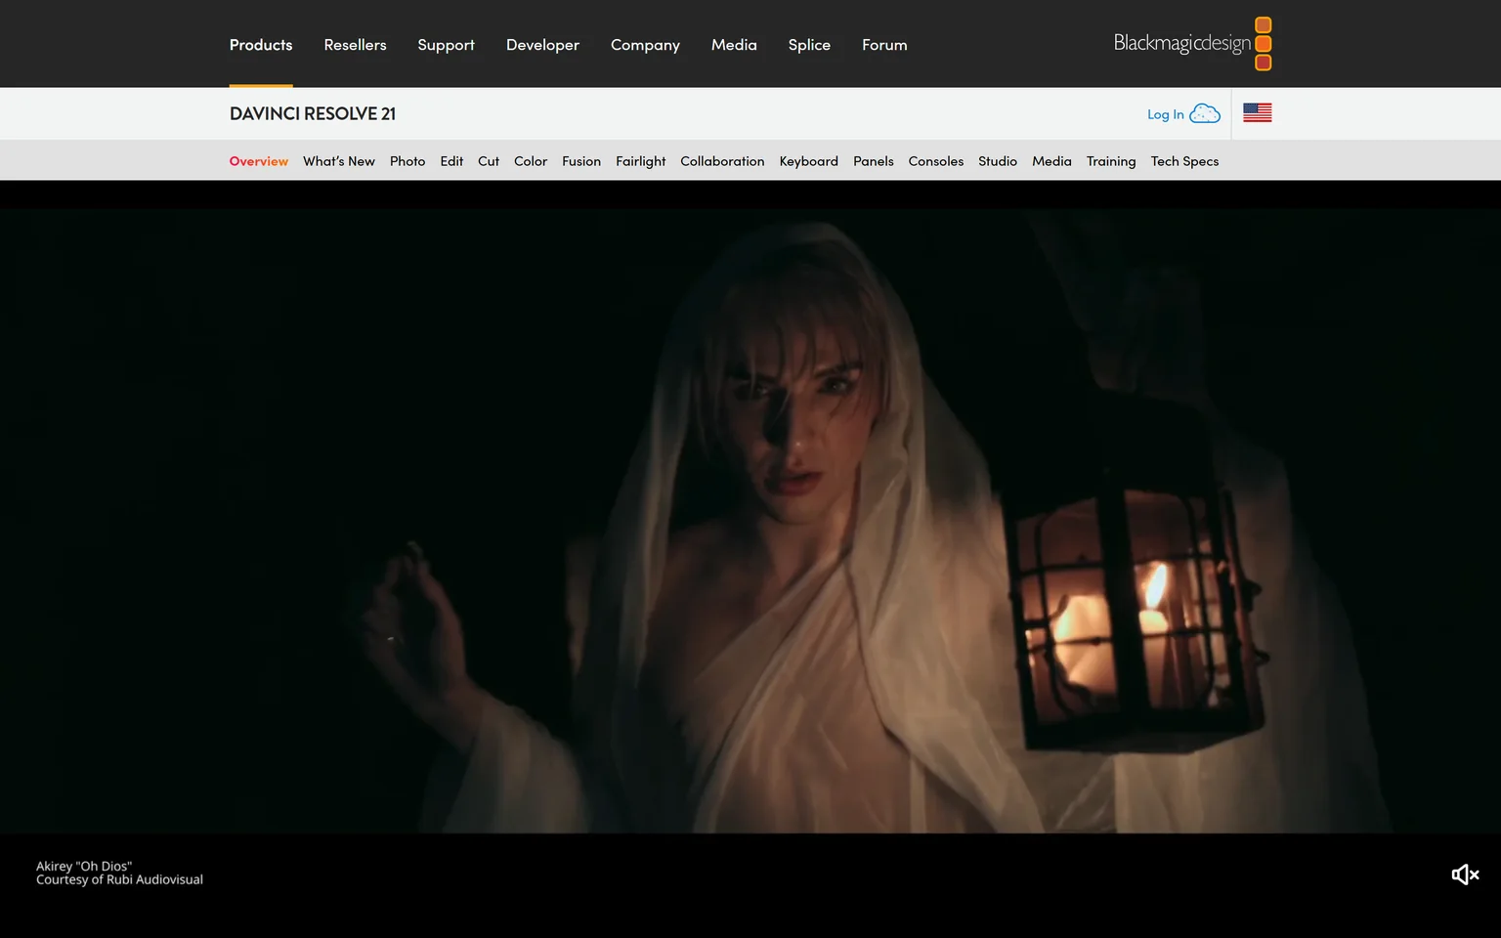Open the Resellers menu item

355,45
